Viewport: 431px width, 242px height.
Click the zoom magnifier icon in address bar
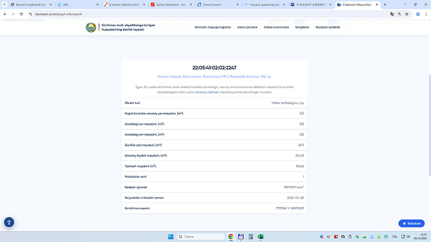coord(399,14)
